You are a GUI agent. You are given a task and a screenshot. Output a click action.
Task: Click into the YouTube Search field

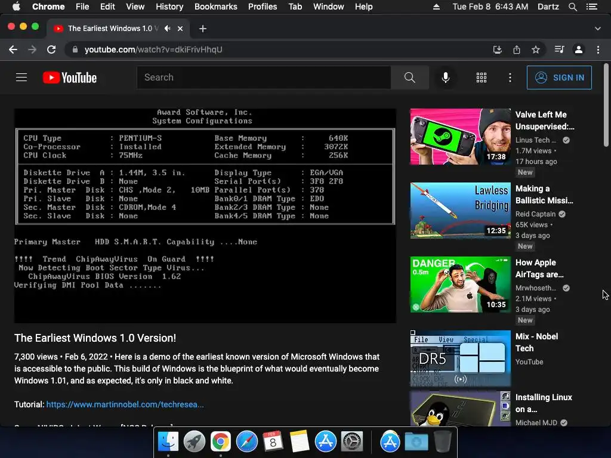point(264,78)
